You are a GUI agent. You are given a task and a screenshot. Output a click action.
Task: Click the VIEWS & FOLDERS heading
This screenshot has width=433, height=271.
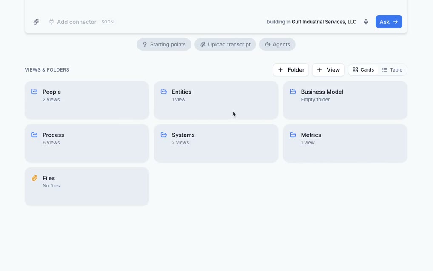[x=47, y=70]
